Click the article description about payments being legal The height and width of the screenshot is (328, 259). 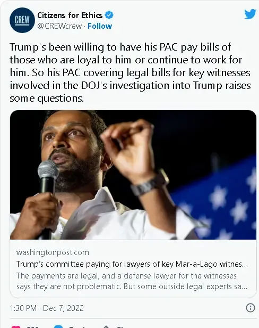(x=132, y=281)
